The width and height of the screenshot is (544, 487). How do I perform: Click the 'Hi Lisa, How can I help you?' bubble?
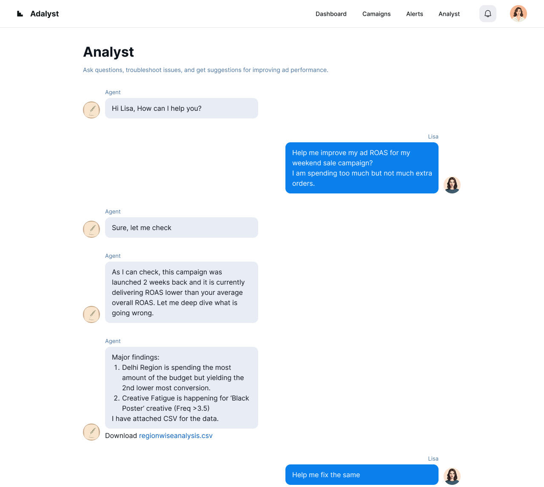(182, 108)
